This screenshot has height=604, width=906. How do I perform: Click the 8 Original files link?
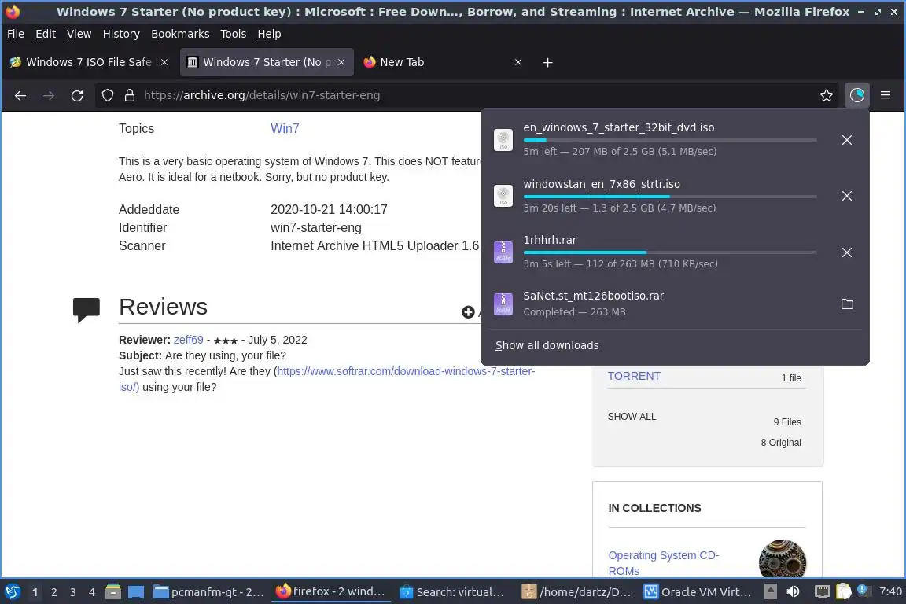(781, 443)
